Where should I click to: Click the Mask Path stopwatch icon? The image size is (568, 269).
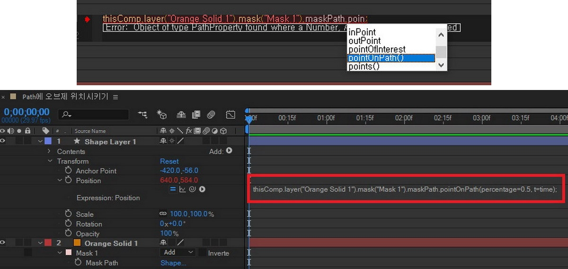coord(78,262)
